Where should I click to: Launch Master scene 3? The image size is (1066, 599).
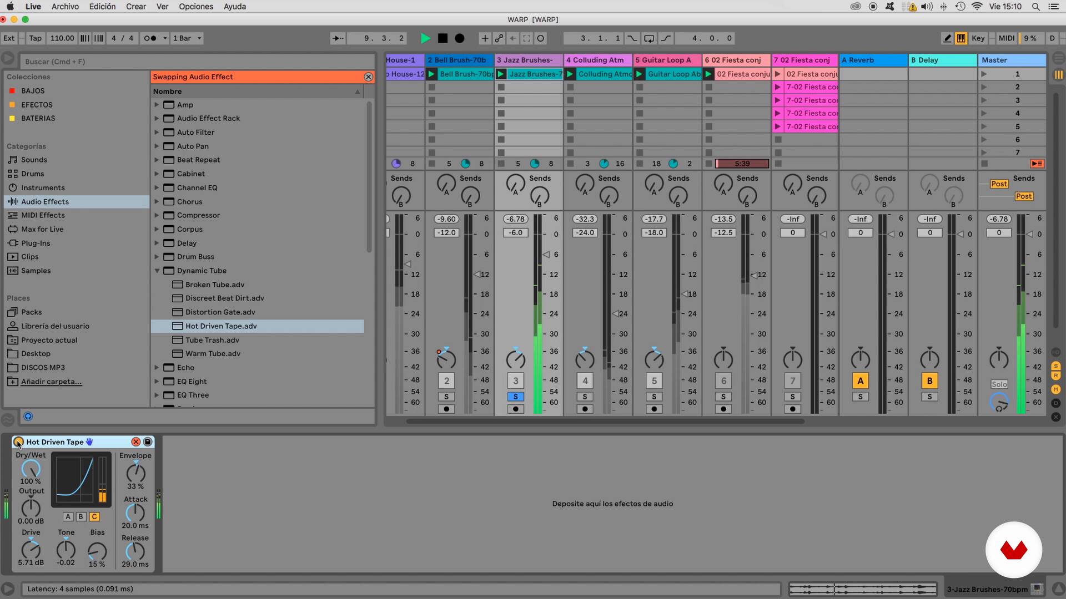coord(984,100)
